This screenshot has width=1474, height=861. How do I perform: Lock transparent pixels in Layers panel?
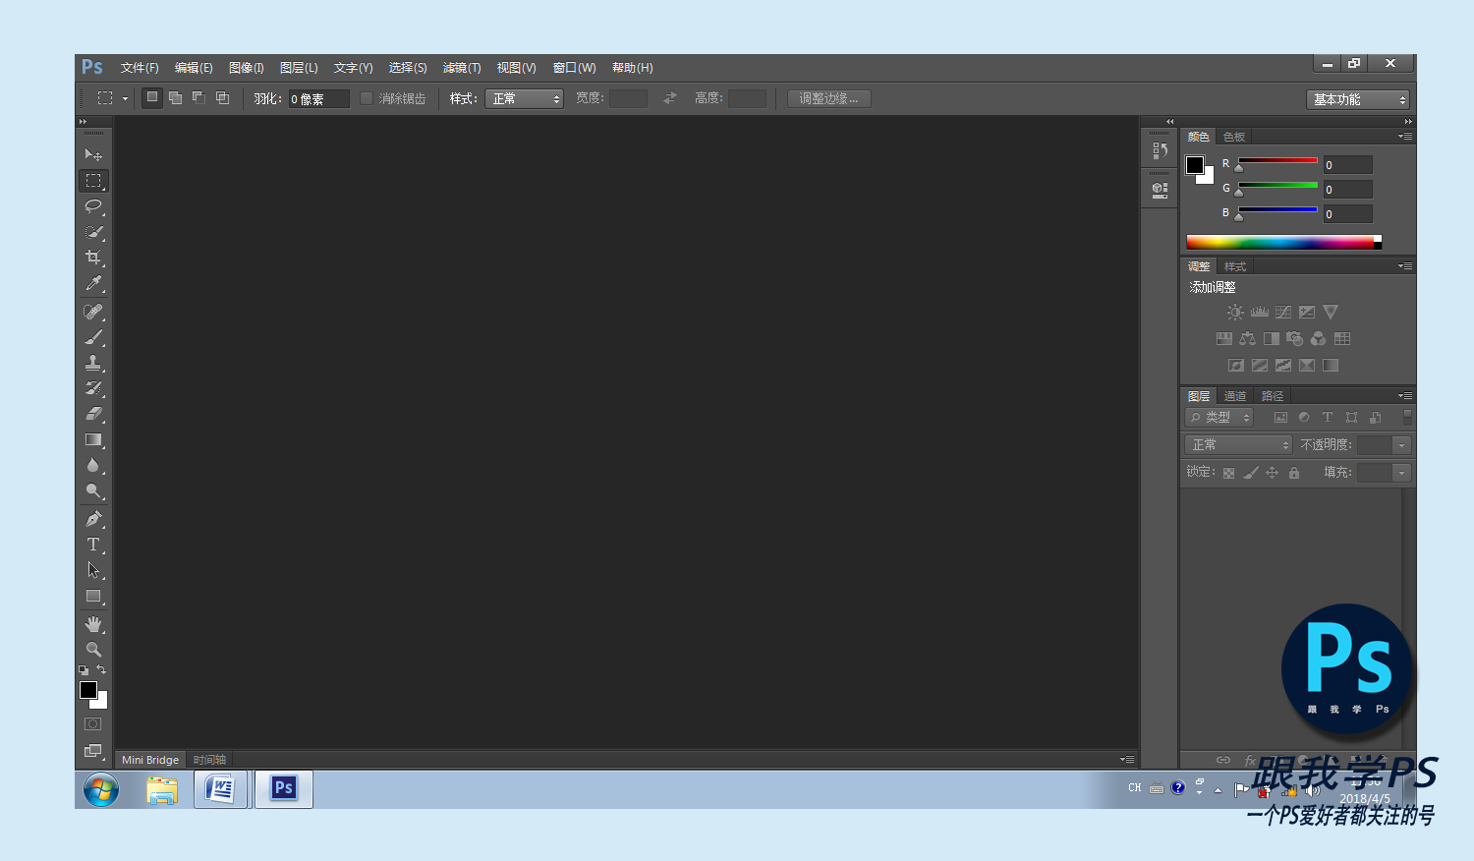coord(1228,473)
